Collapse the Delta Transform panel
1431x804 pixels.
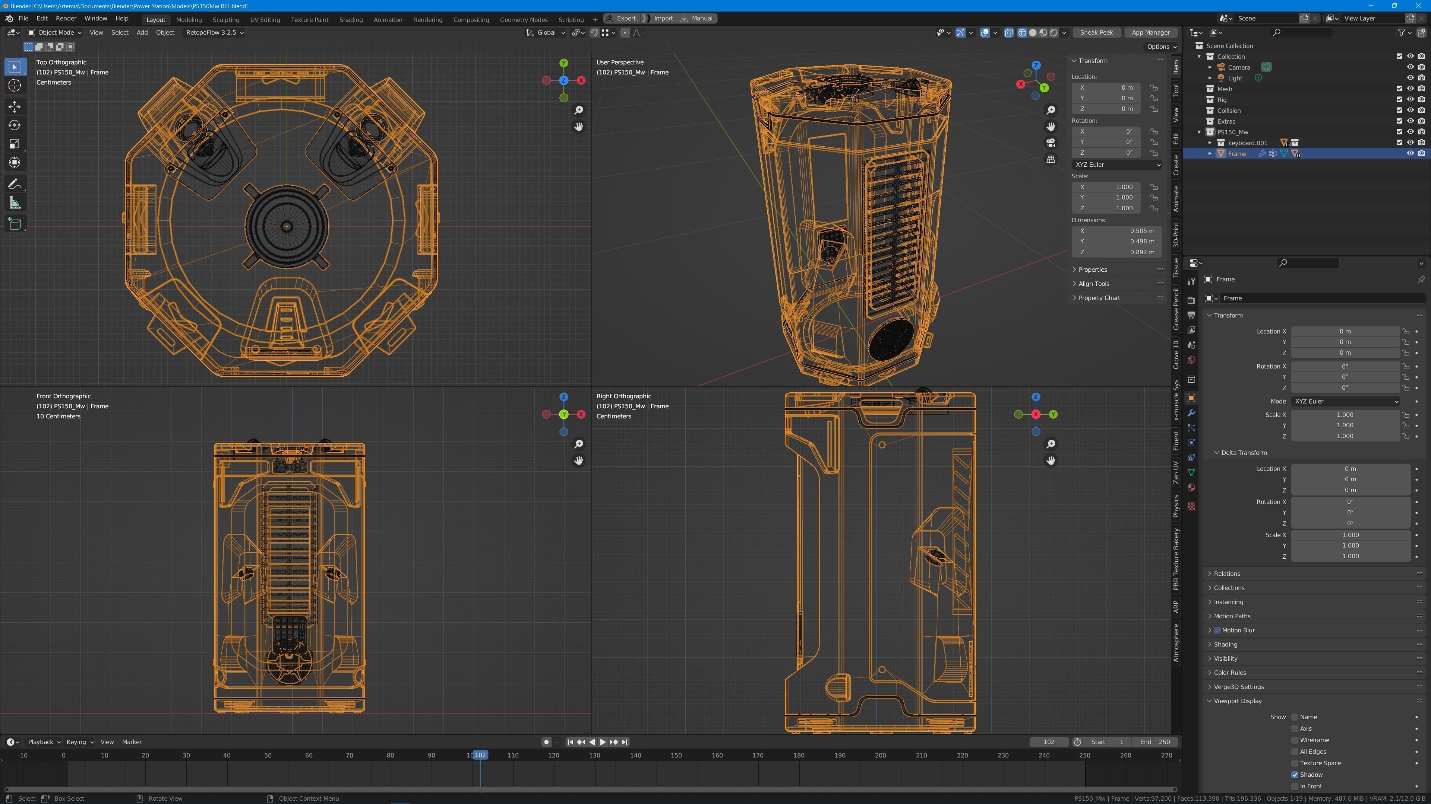(x=1243, y=453)
